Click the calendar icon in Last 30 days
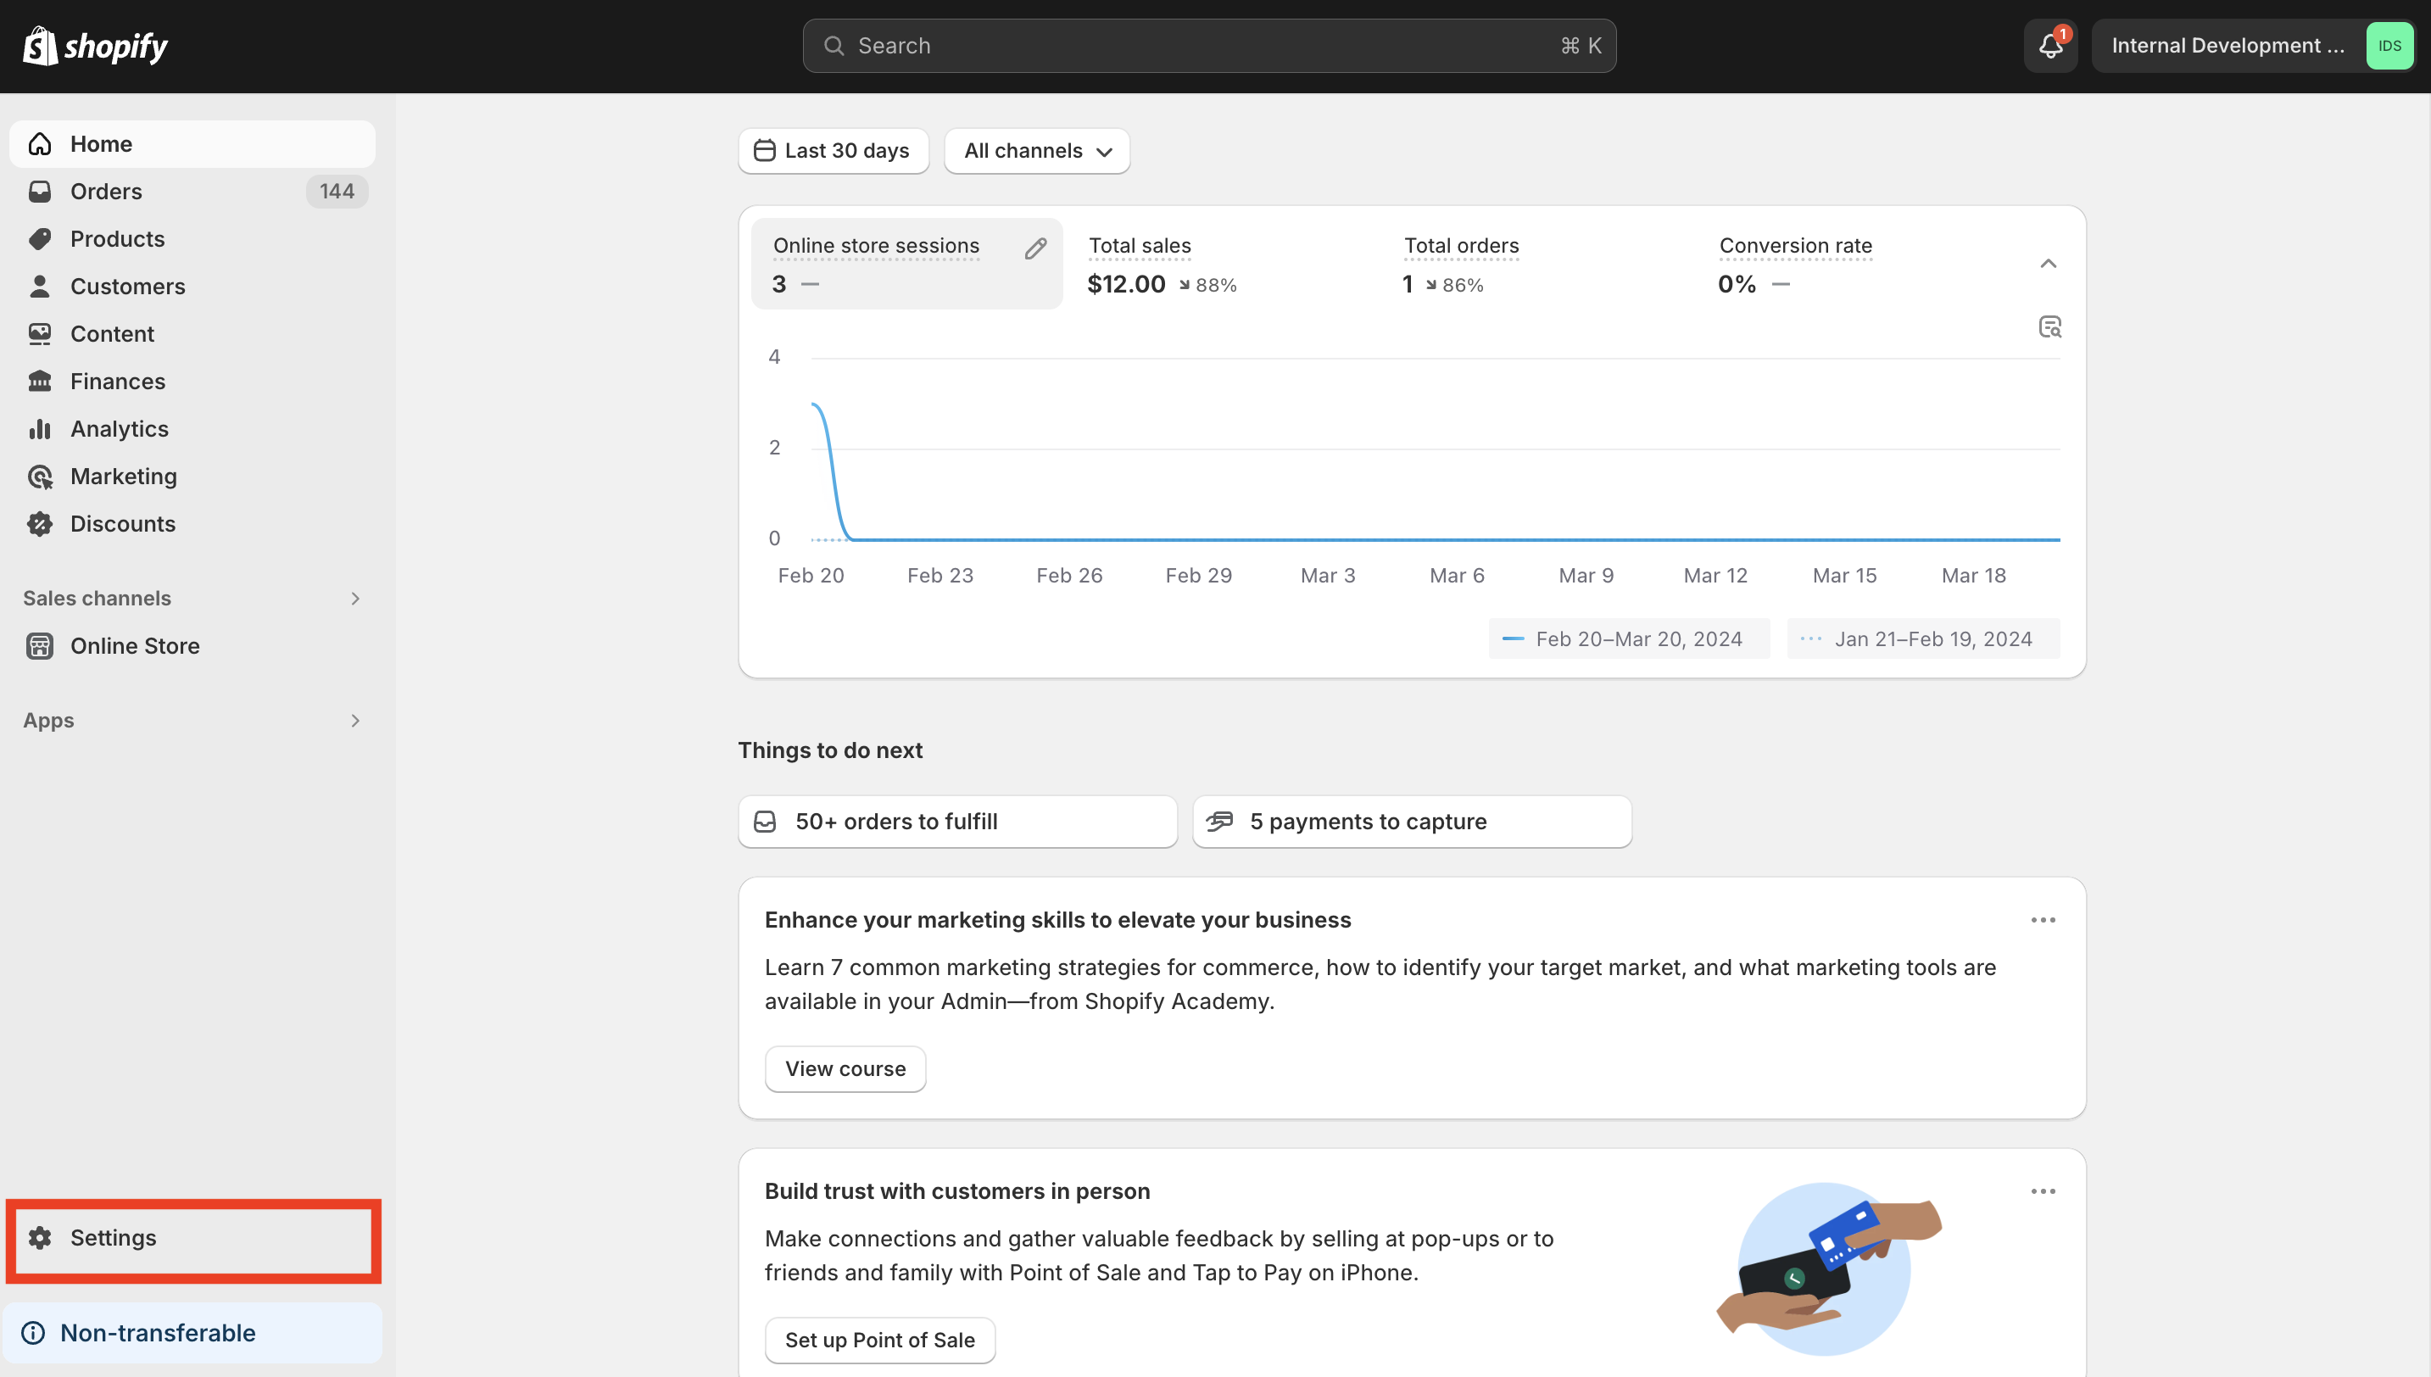 coord(764,150)
